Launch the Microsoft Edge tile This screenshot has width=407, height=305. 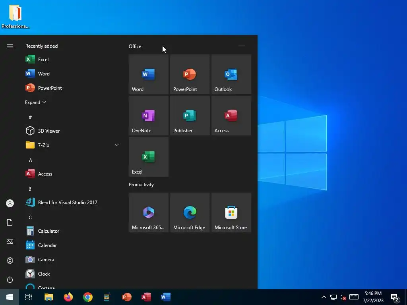pyautogui.click(x=190, y=212)
